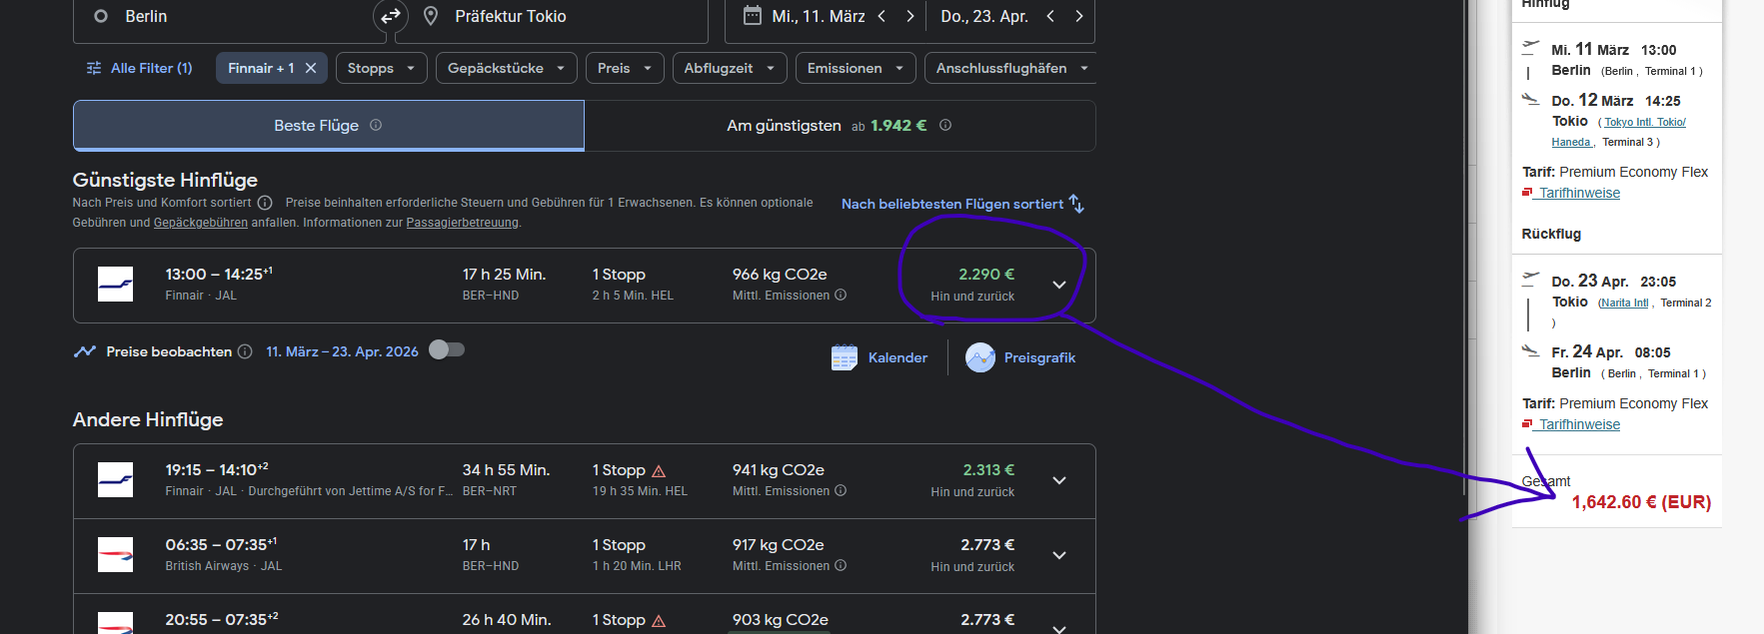Open the Anschlussflughäfen filter dropdown
Image resolution: width=1764 pixels, height=634 pixels.
tap(1010, 68)
